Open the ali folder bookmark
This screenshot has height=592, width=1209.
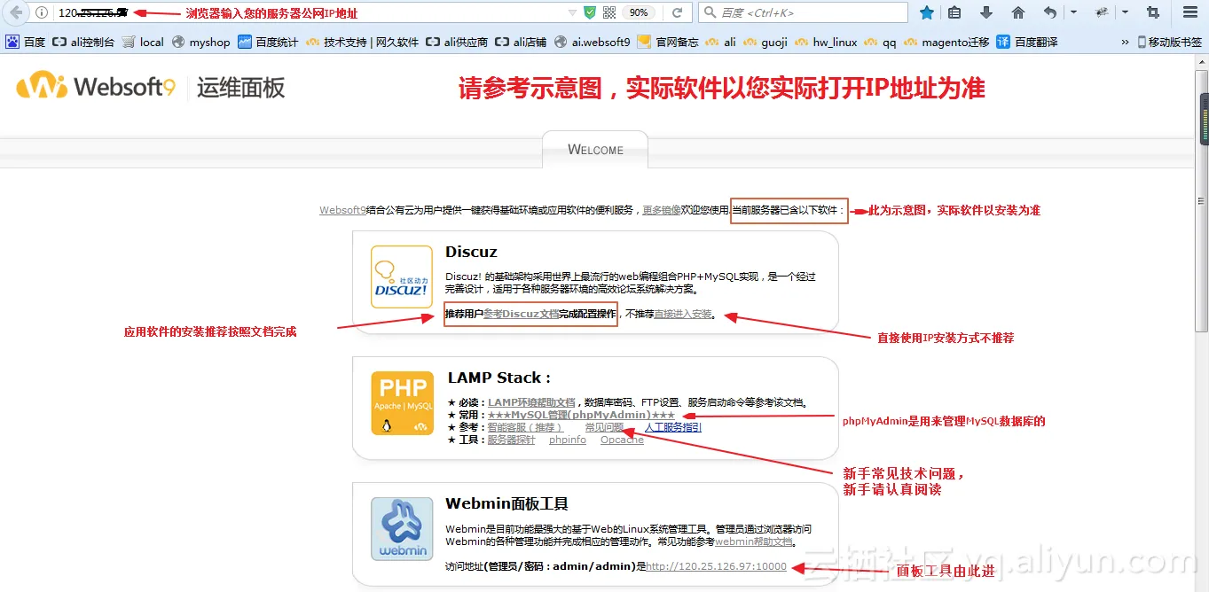pos(721,42)
